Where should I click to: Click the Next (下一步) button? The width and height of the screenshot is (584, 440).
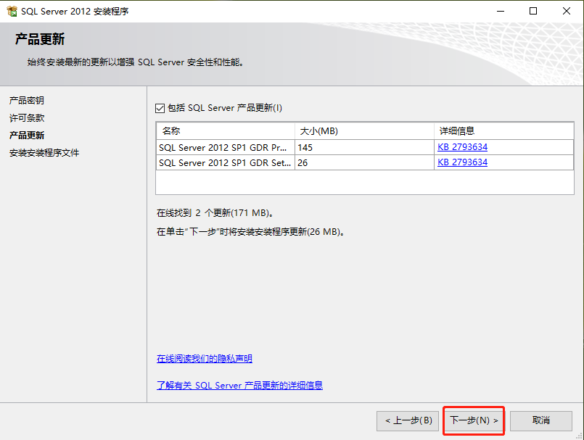point(474,420)
